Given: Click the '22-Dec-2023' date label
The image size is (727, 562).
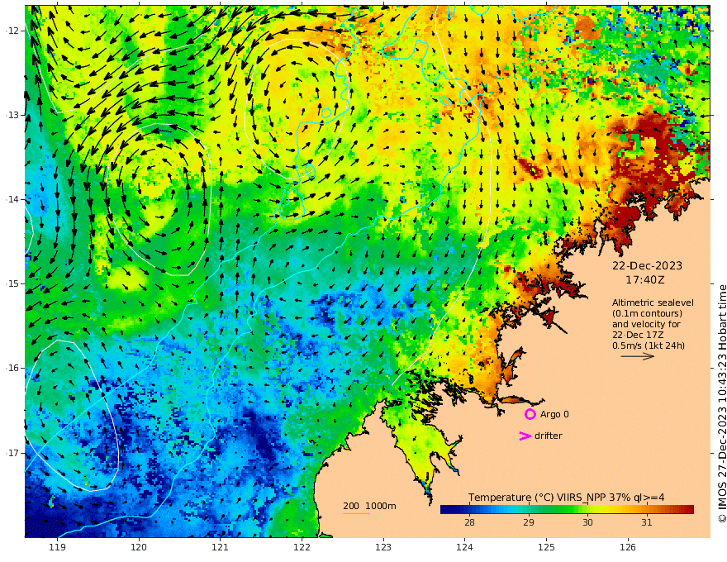Looking at the screenshot, I should tap(647, 265).
